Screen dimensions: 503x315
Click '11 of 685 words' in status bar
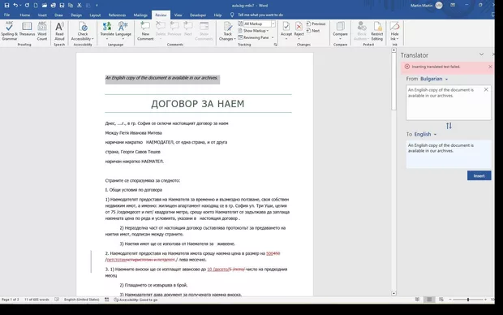tap(37, 300)
